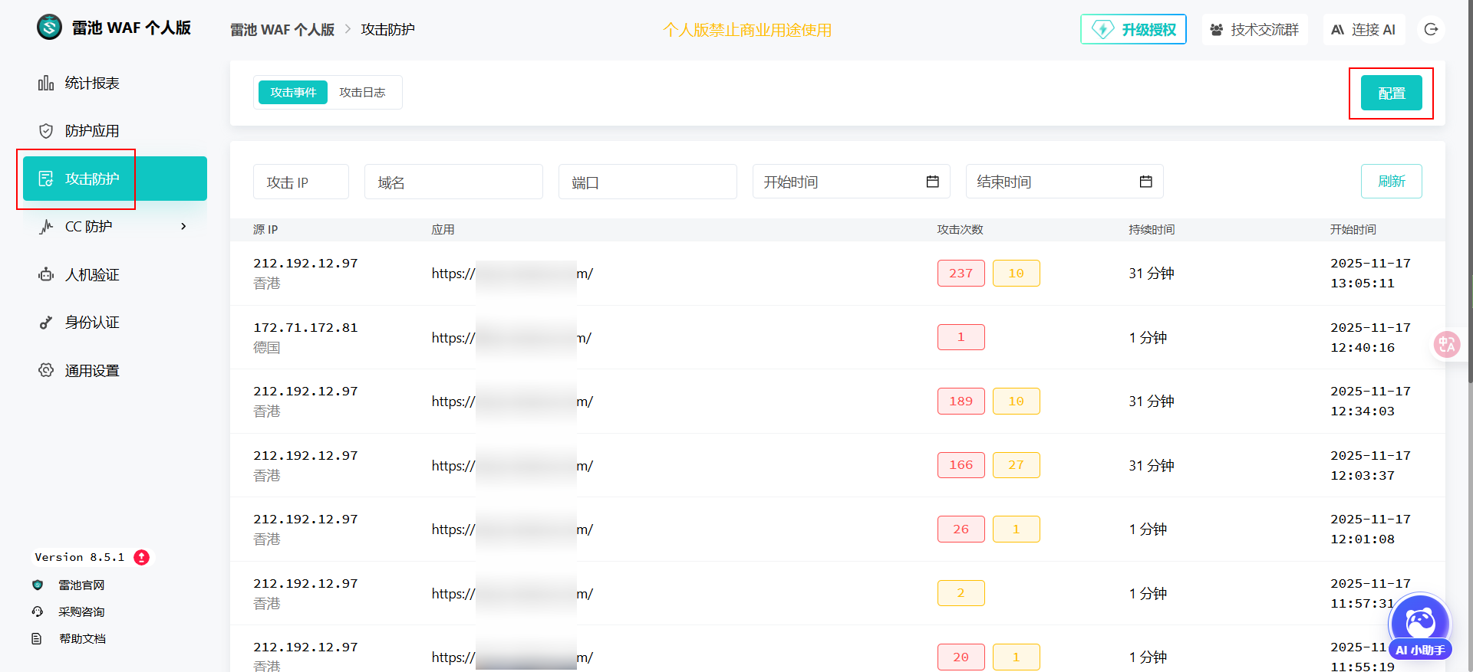Click the yellow 27 attack count badge

(1017, 465)
